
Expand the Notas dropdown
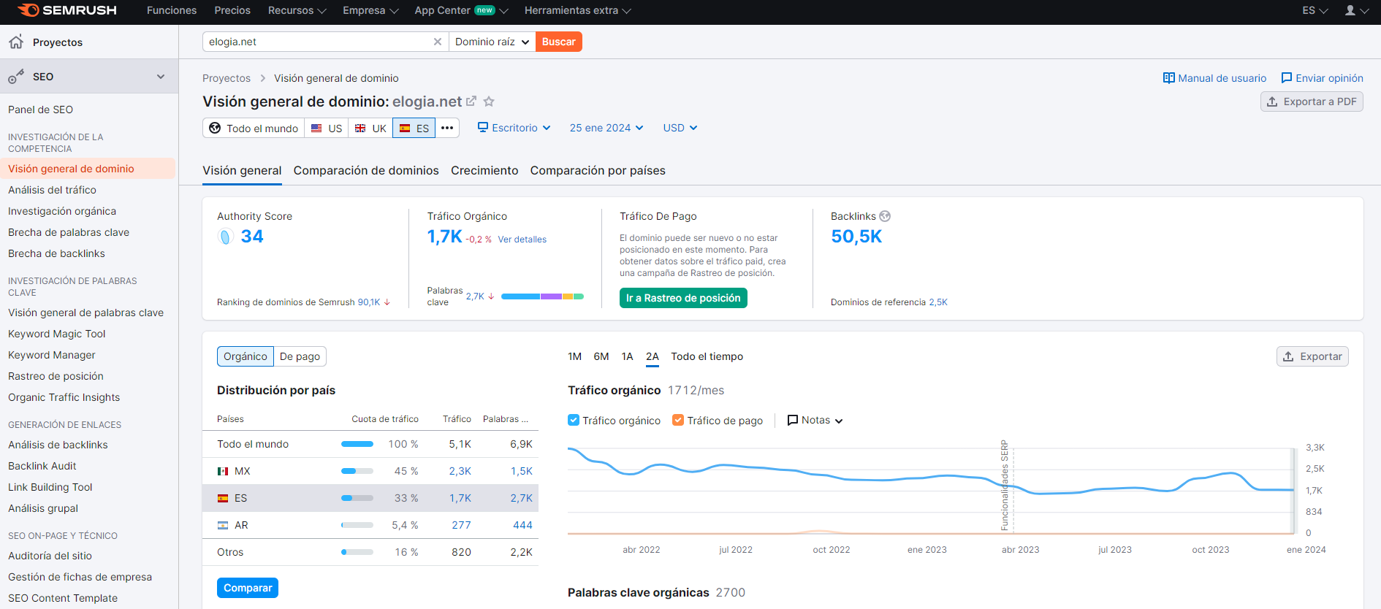coord(815,420)
